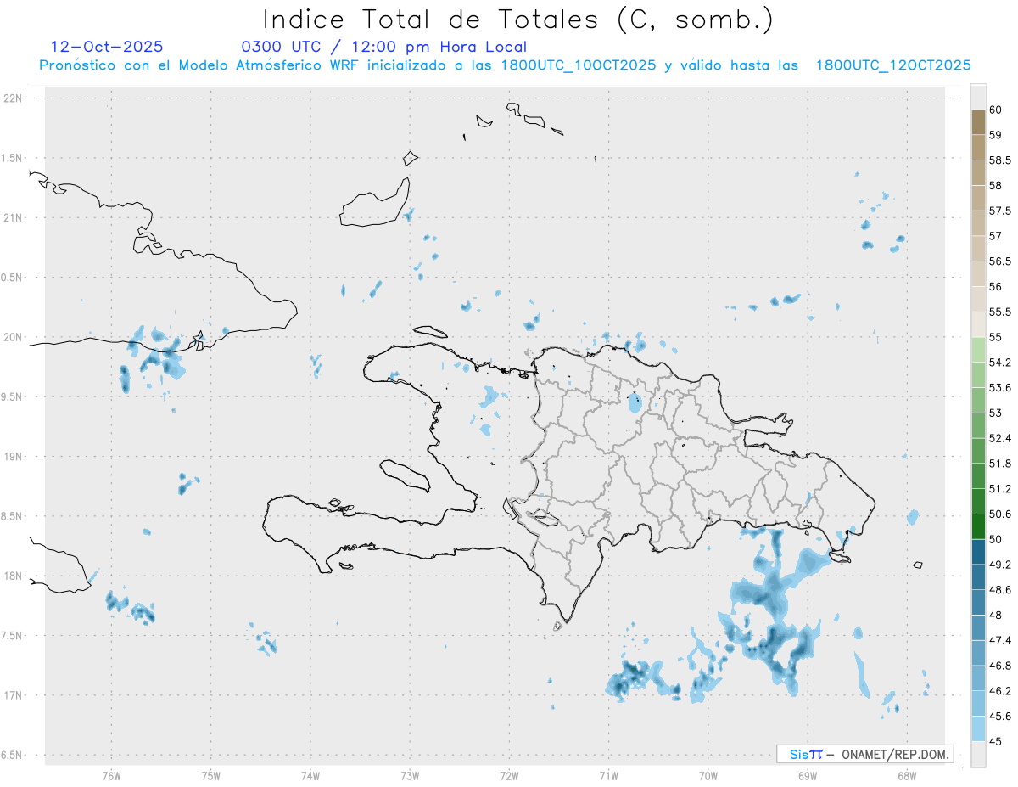
Task: Click the 17N latitude label
Action: pyautogui.click(x=14, y=695)
